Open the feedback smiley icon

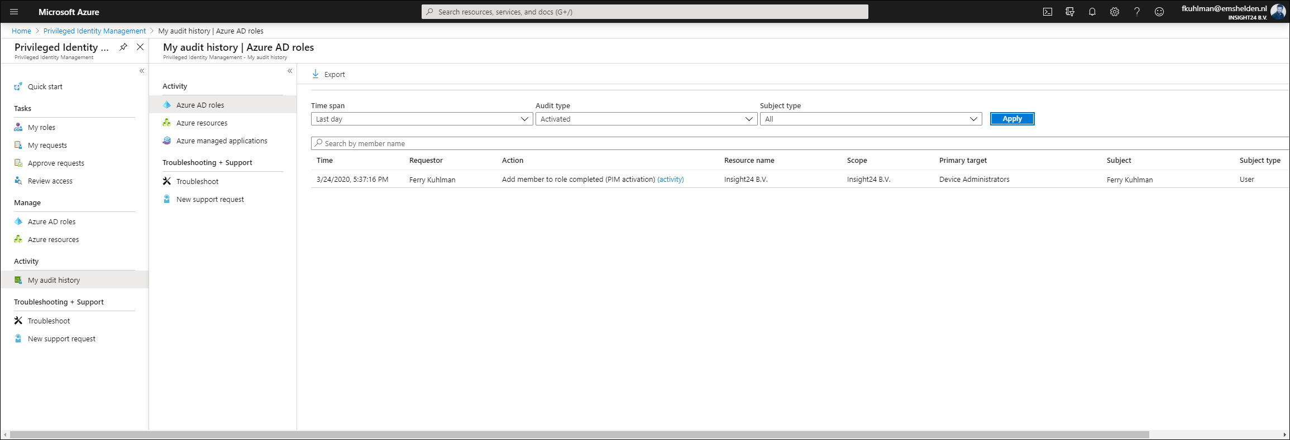click(x=1159, y=12)
